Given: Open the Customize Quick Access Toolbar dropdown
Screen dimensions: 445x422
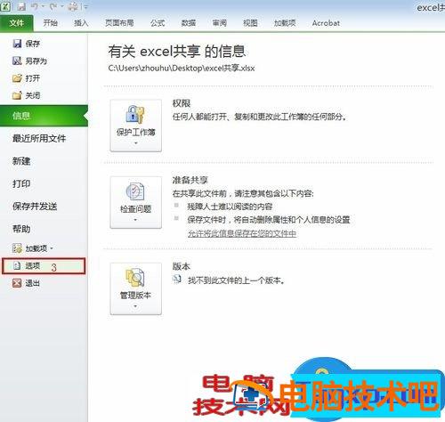Looking at the screenshot, I should pyautogui.click(x=85, y=7).
